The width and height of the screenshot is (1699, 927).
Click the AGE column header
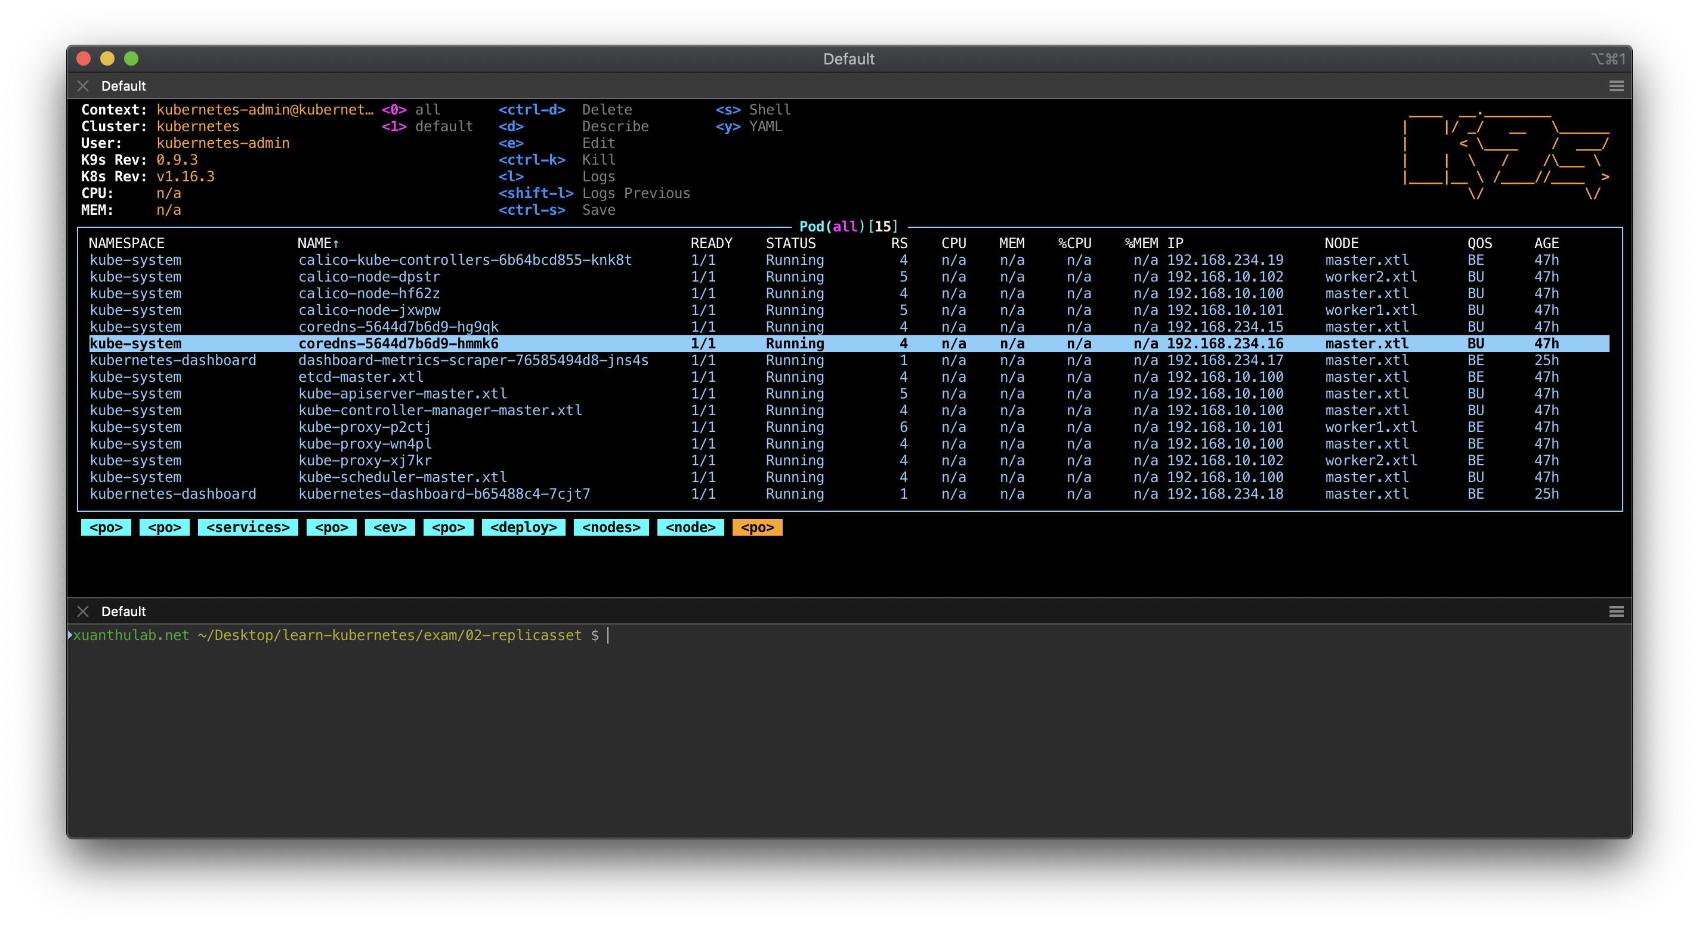pos(1546,243)
